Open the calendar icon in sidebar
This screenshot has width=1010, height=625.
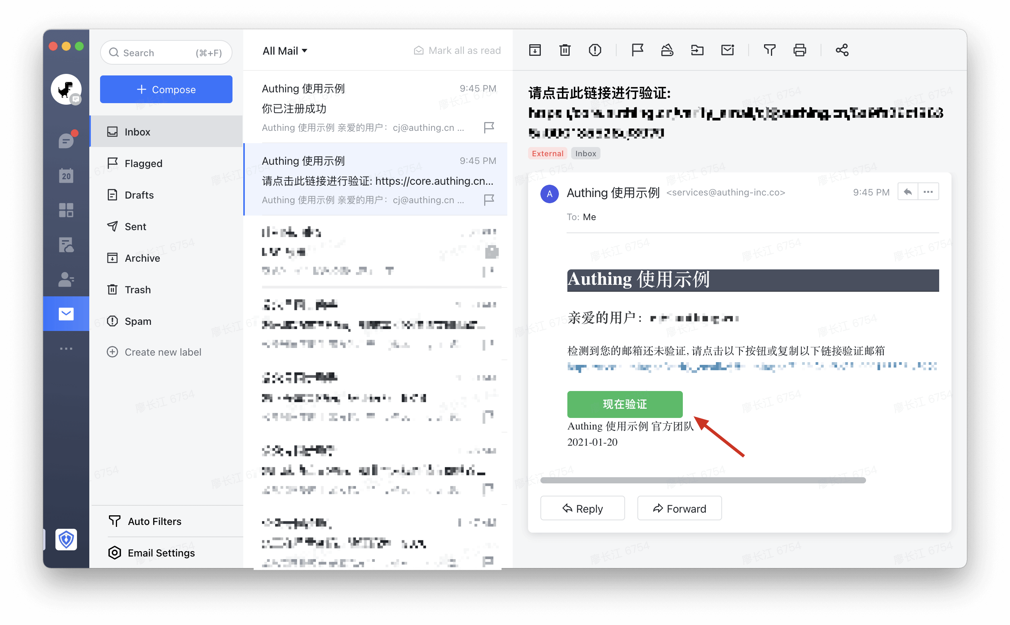66,175
